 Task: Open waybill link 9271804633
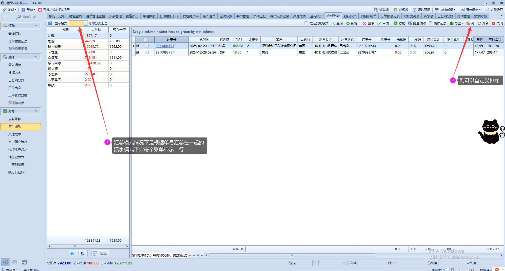[x=165, y=46]
